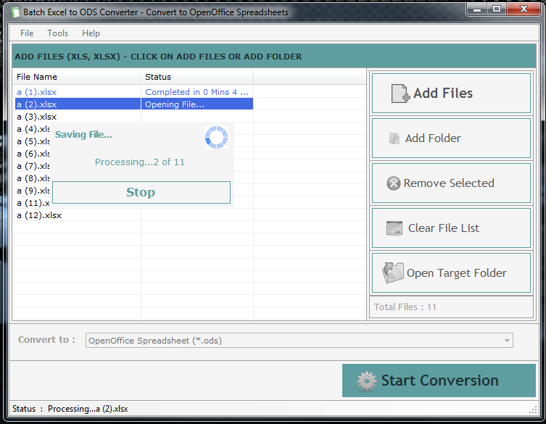546x424 pixels.
Task: Click the Status column header
Action: tap(197, 77)
